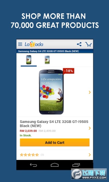
Task: Tap the RM 2,039.00 sale price
Action: pyautogui.click(x=28, y=131)
